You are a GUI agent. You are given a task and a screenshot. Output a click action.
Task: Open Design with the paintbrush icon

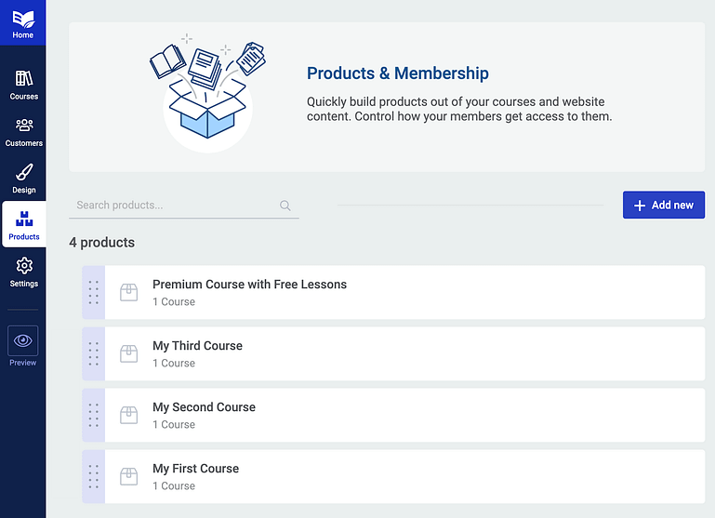coord(24,179)
